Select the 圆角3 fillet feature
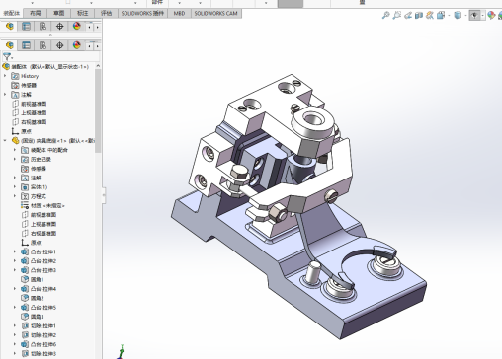The image size is (502, 359). pyautogui.click(x=33, y=317)
